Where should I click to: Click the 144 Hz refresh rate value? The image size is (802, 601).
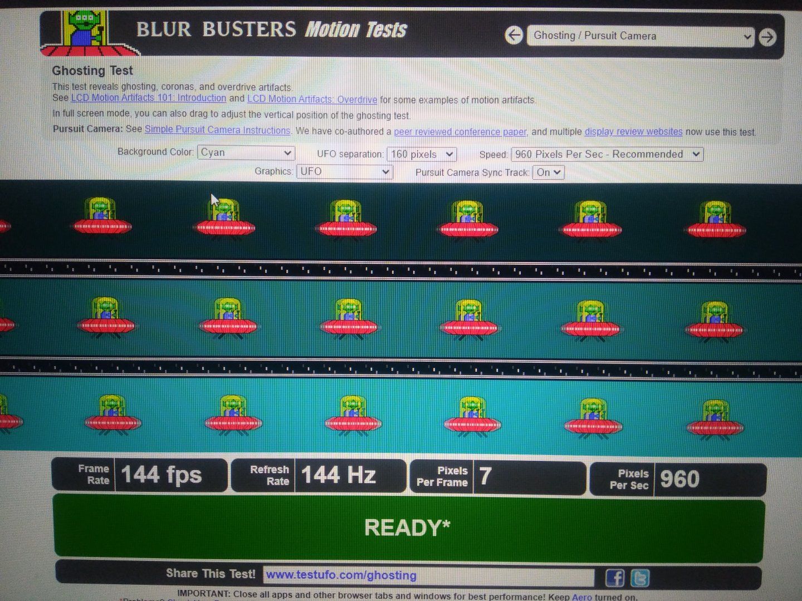[339, 475]
